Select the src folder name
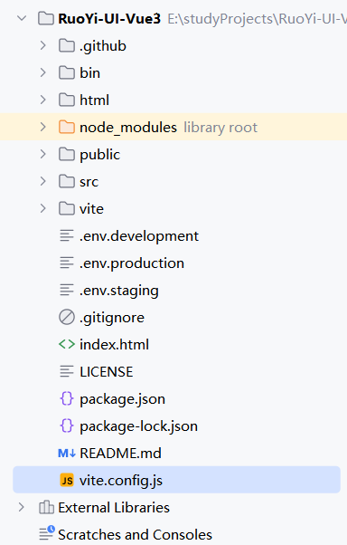This screenshot has height=545, width=347. pos(89,182)
